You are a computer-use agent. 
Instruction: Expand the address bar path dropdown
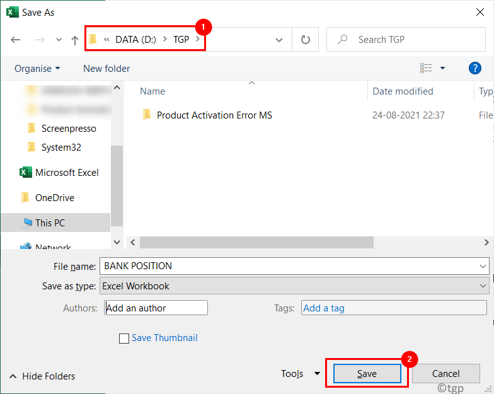279,40
